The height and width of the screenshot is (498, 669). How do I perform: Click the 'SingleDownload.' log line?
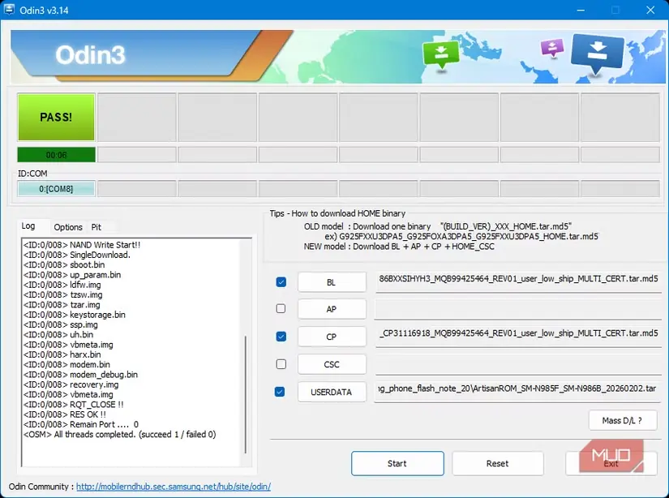pyautogui.click(x=77, y=255)
